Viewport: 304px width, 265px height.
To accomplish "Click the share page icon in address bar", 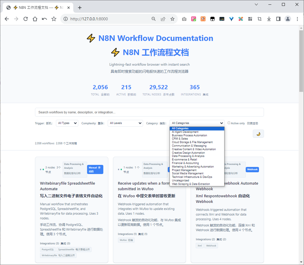I will pyautogui.click(x=163, y=19).
